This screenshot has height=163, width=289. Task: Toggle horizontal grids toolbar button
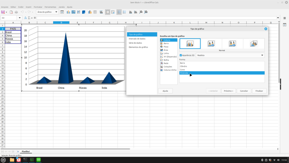click(119, 12)
